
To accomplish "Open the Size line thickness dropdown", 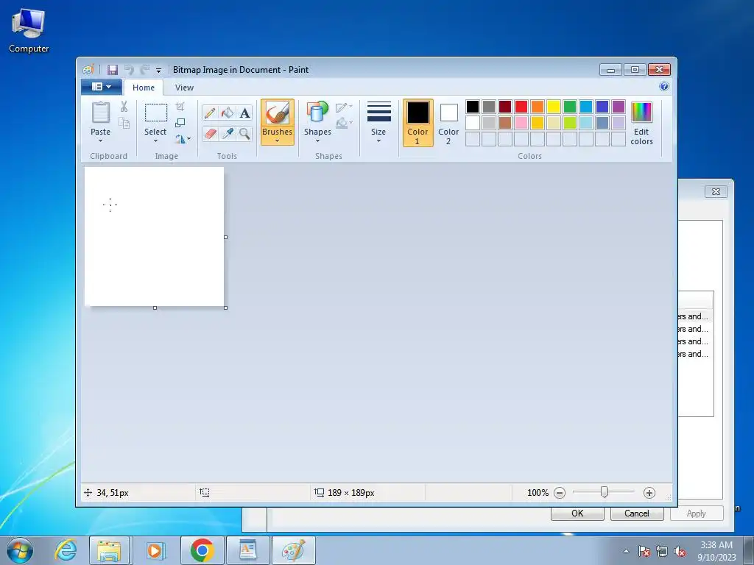I will [378, 122].
